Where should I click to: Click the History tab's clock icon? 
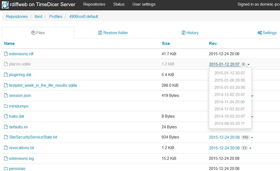[184, 33]
